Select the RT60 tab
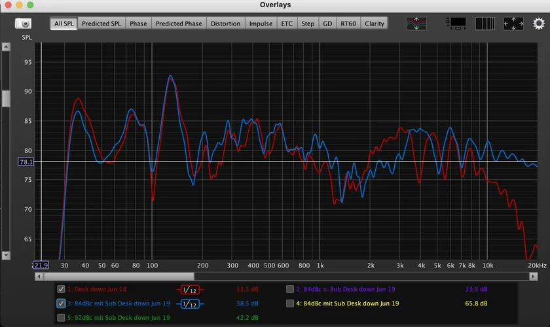550x327 pixels. coord(348,24)
